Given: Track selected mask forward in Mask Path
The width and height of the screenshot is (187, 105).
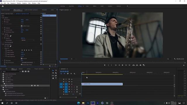Looking at the screenshot, I should click(27, 50).
